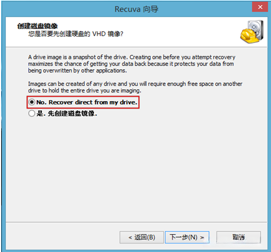Click the "您是否要先创建硬盘的 VHD 镜像?" subheading

coord(76,34)
